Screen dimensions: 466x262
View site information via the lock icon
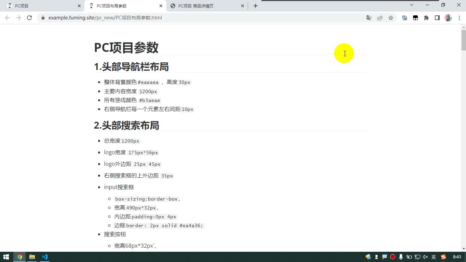click(x=43, y=18)
